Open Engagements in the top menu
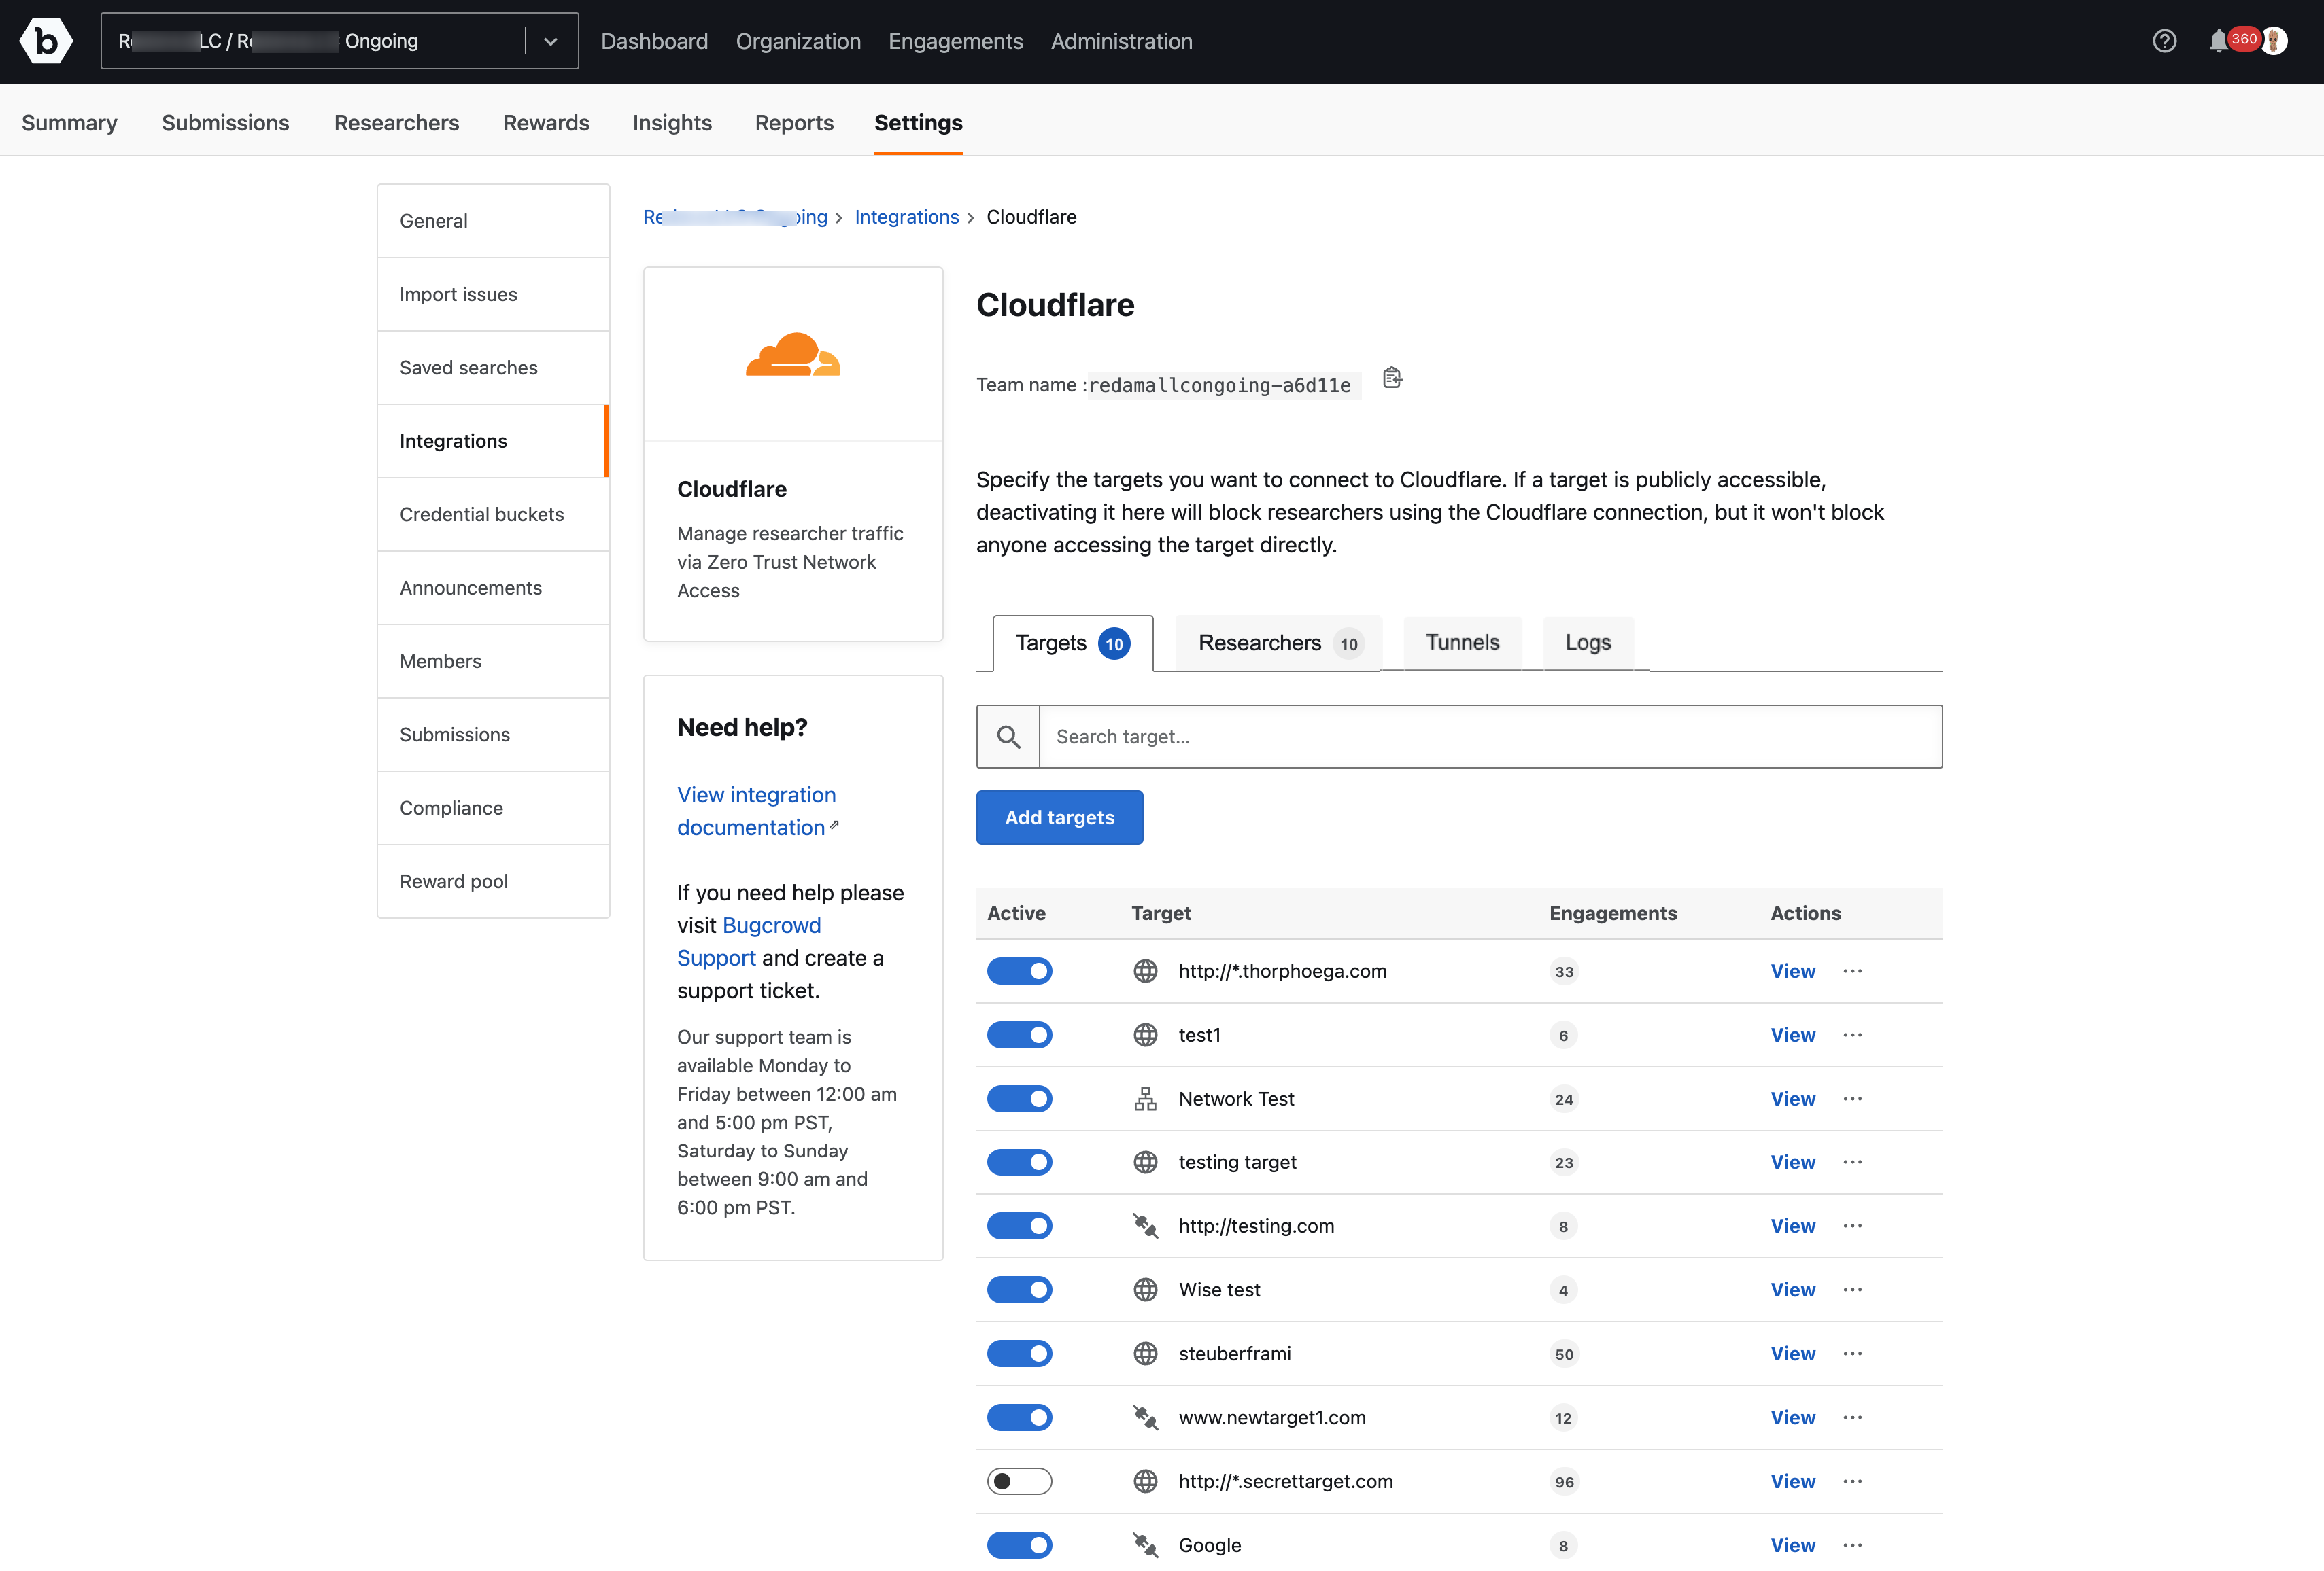 (x=955, y=41)
